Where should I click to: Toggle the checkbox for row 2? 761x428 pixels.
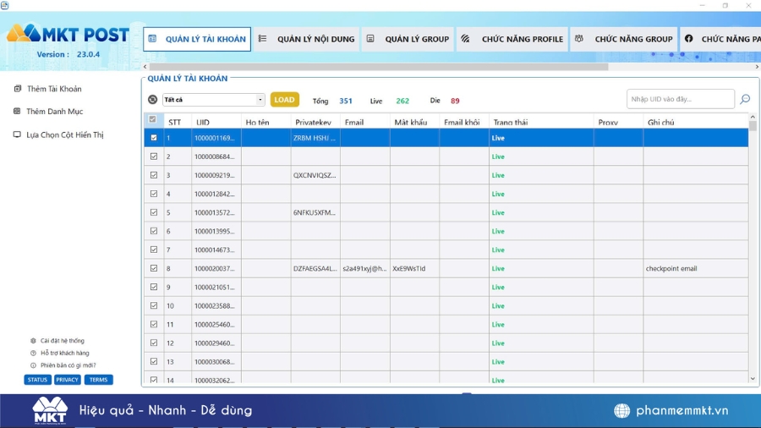(154, 156)
